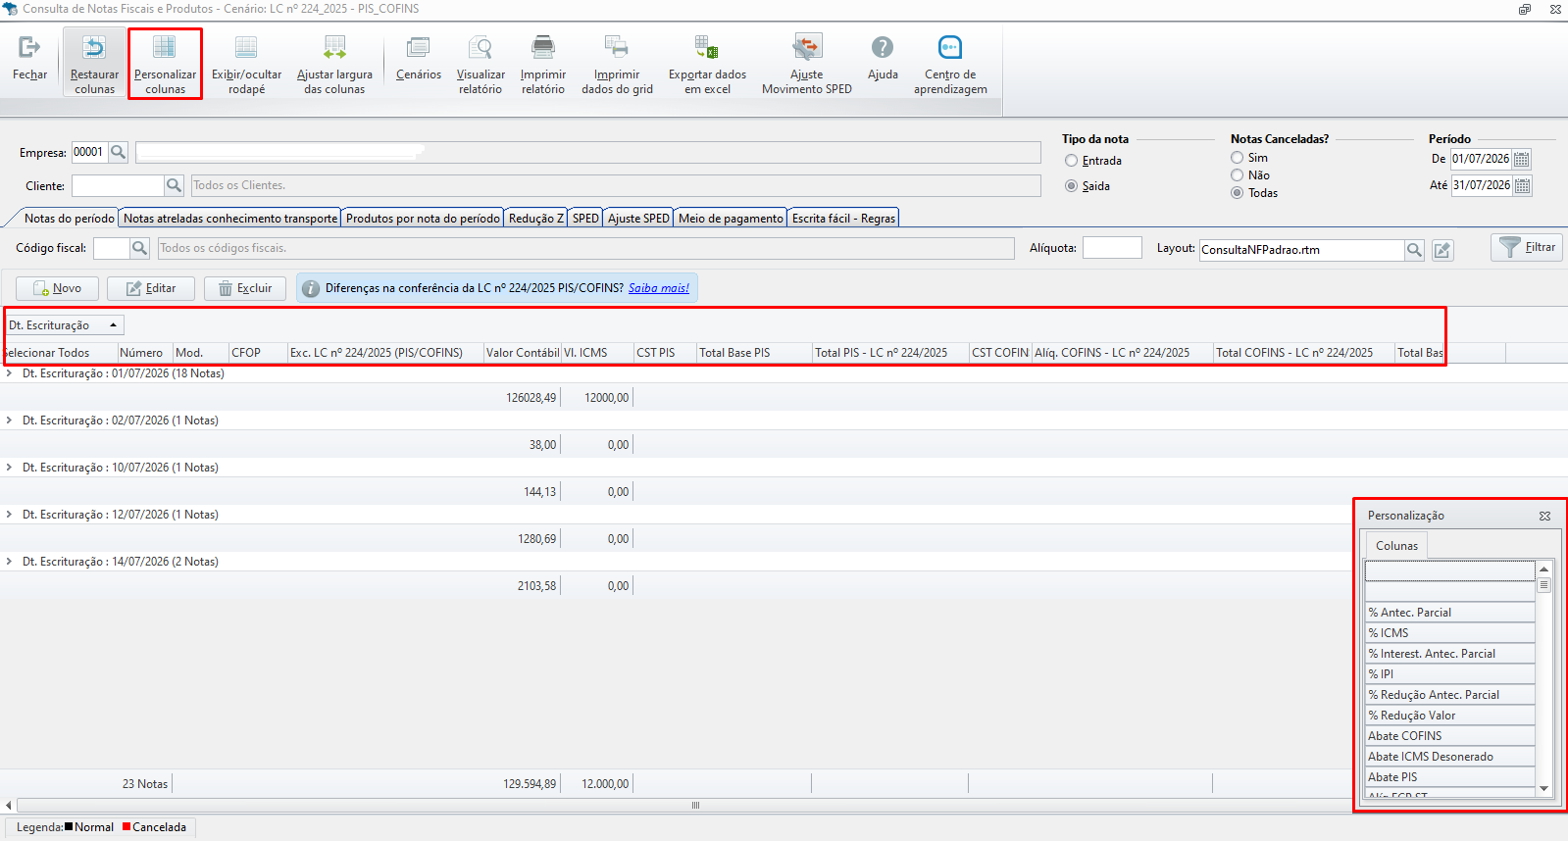The image size is (1568, 841).
Task: Select Sim for Notas Canceladas
Action: click(1238, 158)
